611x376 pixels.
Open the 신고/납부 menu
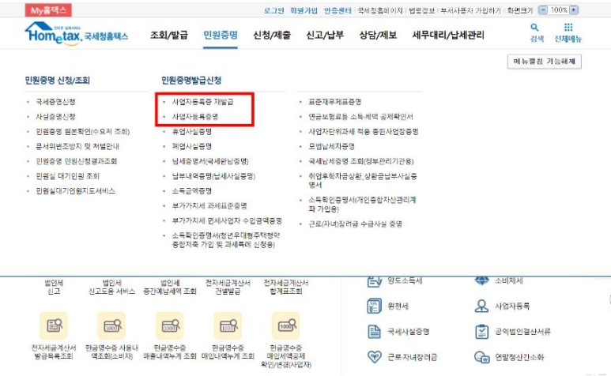point(325,35)
